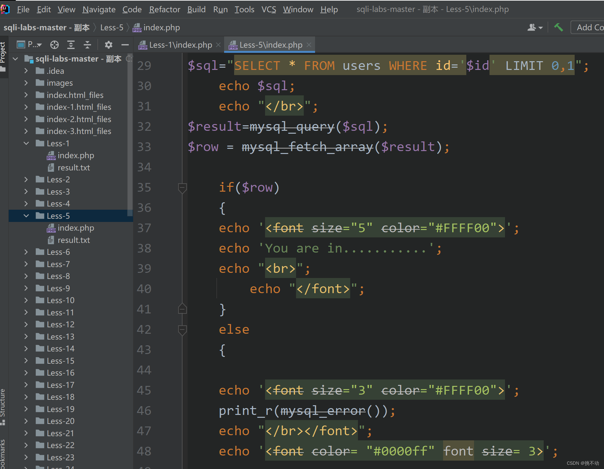The image size is (604, 469).
Task: Select the Less-5\index.php tab
Action: pos(270,45)
